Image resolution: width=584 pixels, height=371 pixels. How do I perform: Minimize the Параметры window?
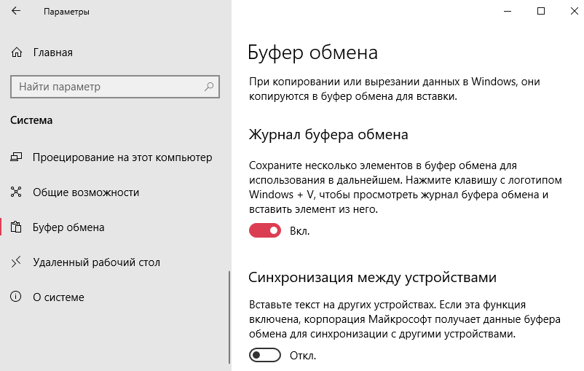click(508, 12)
